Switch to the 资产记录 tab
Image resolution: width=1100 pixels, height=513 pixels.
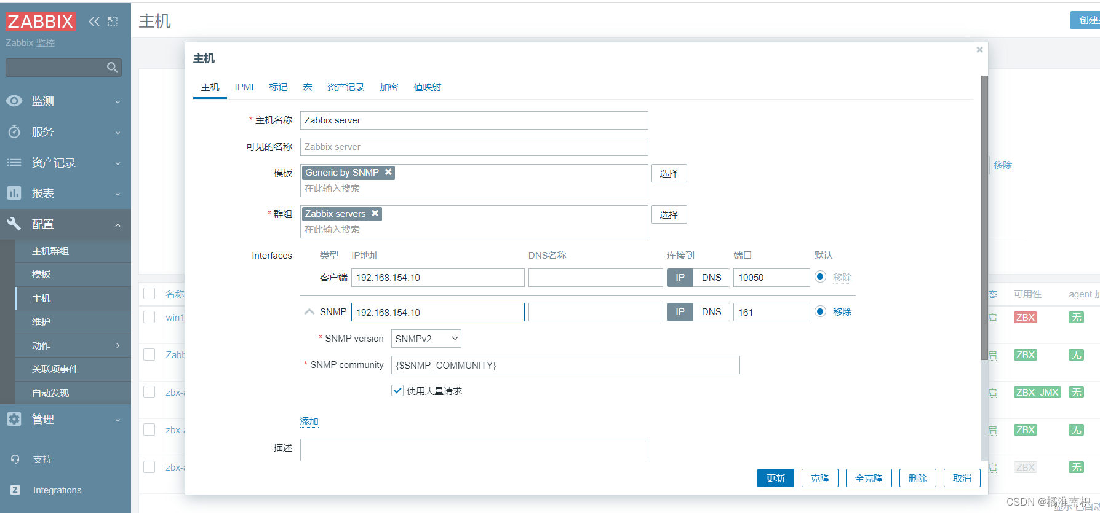346,87
